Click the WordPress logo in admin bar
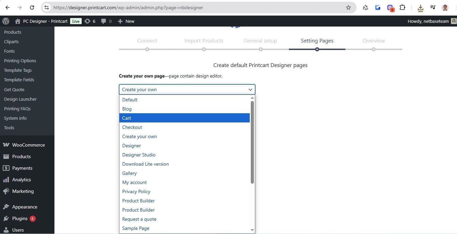457x234 pixels. [x=6, y=21]
